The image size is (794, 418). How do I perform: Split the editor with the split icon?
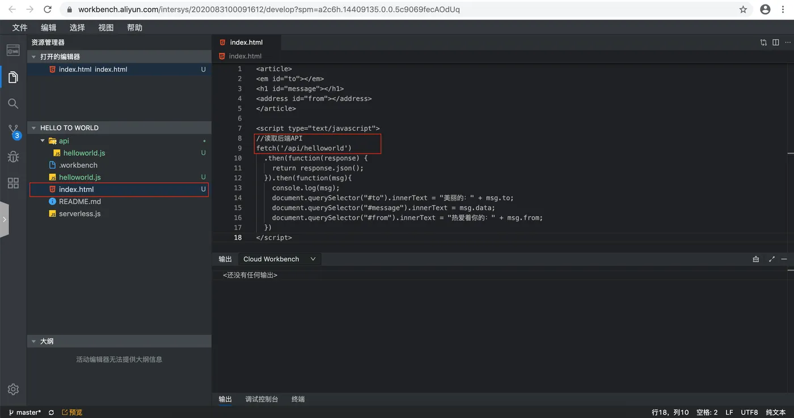click(x=775, y=42)
